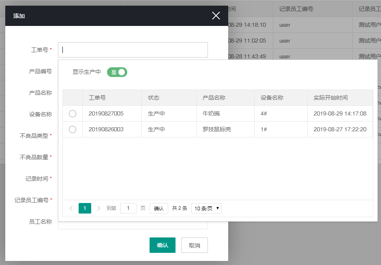381x265 pixels.
Task: Cancel the dialog with the 取消 button
Action: [x=194, y=245]
